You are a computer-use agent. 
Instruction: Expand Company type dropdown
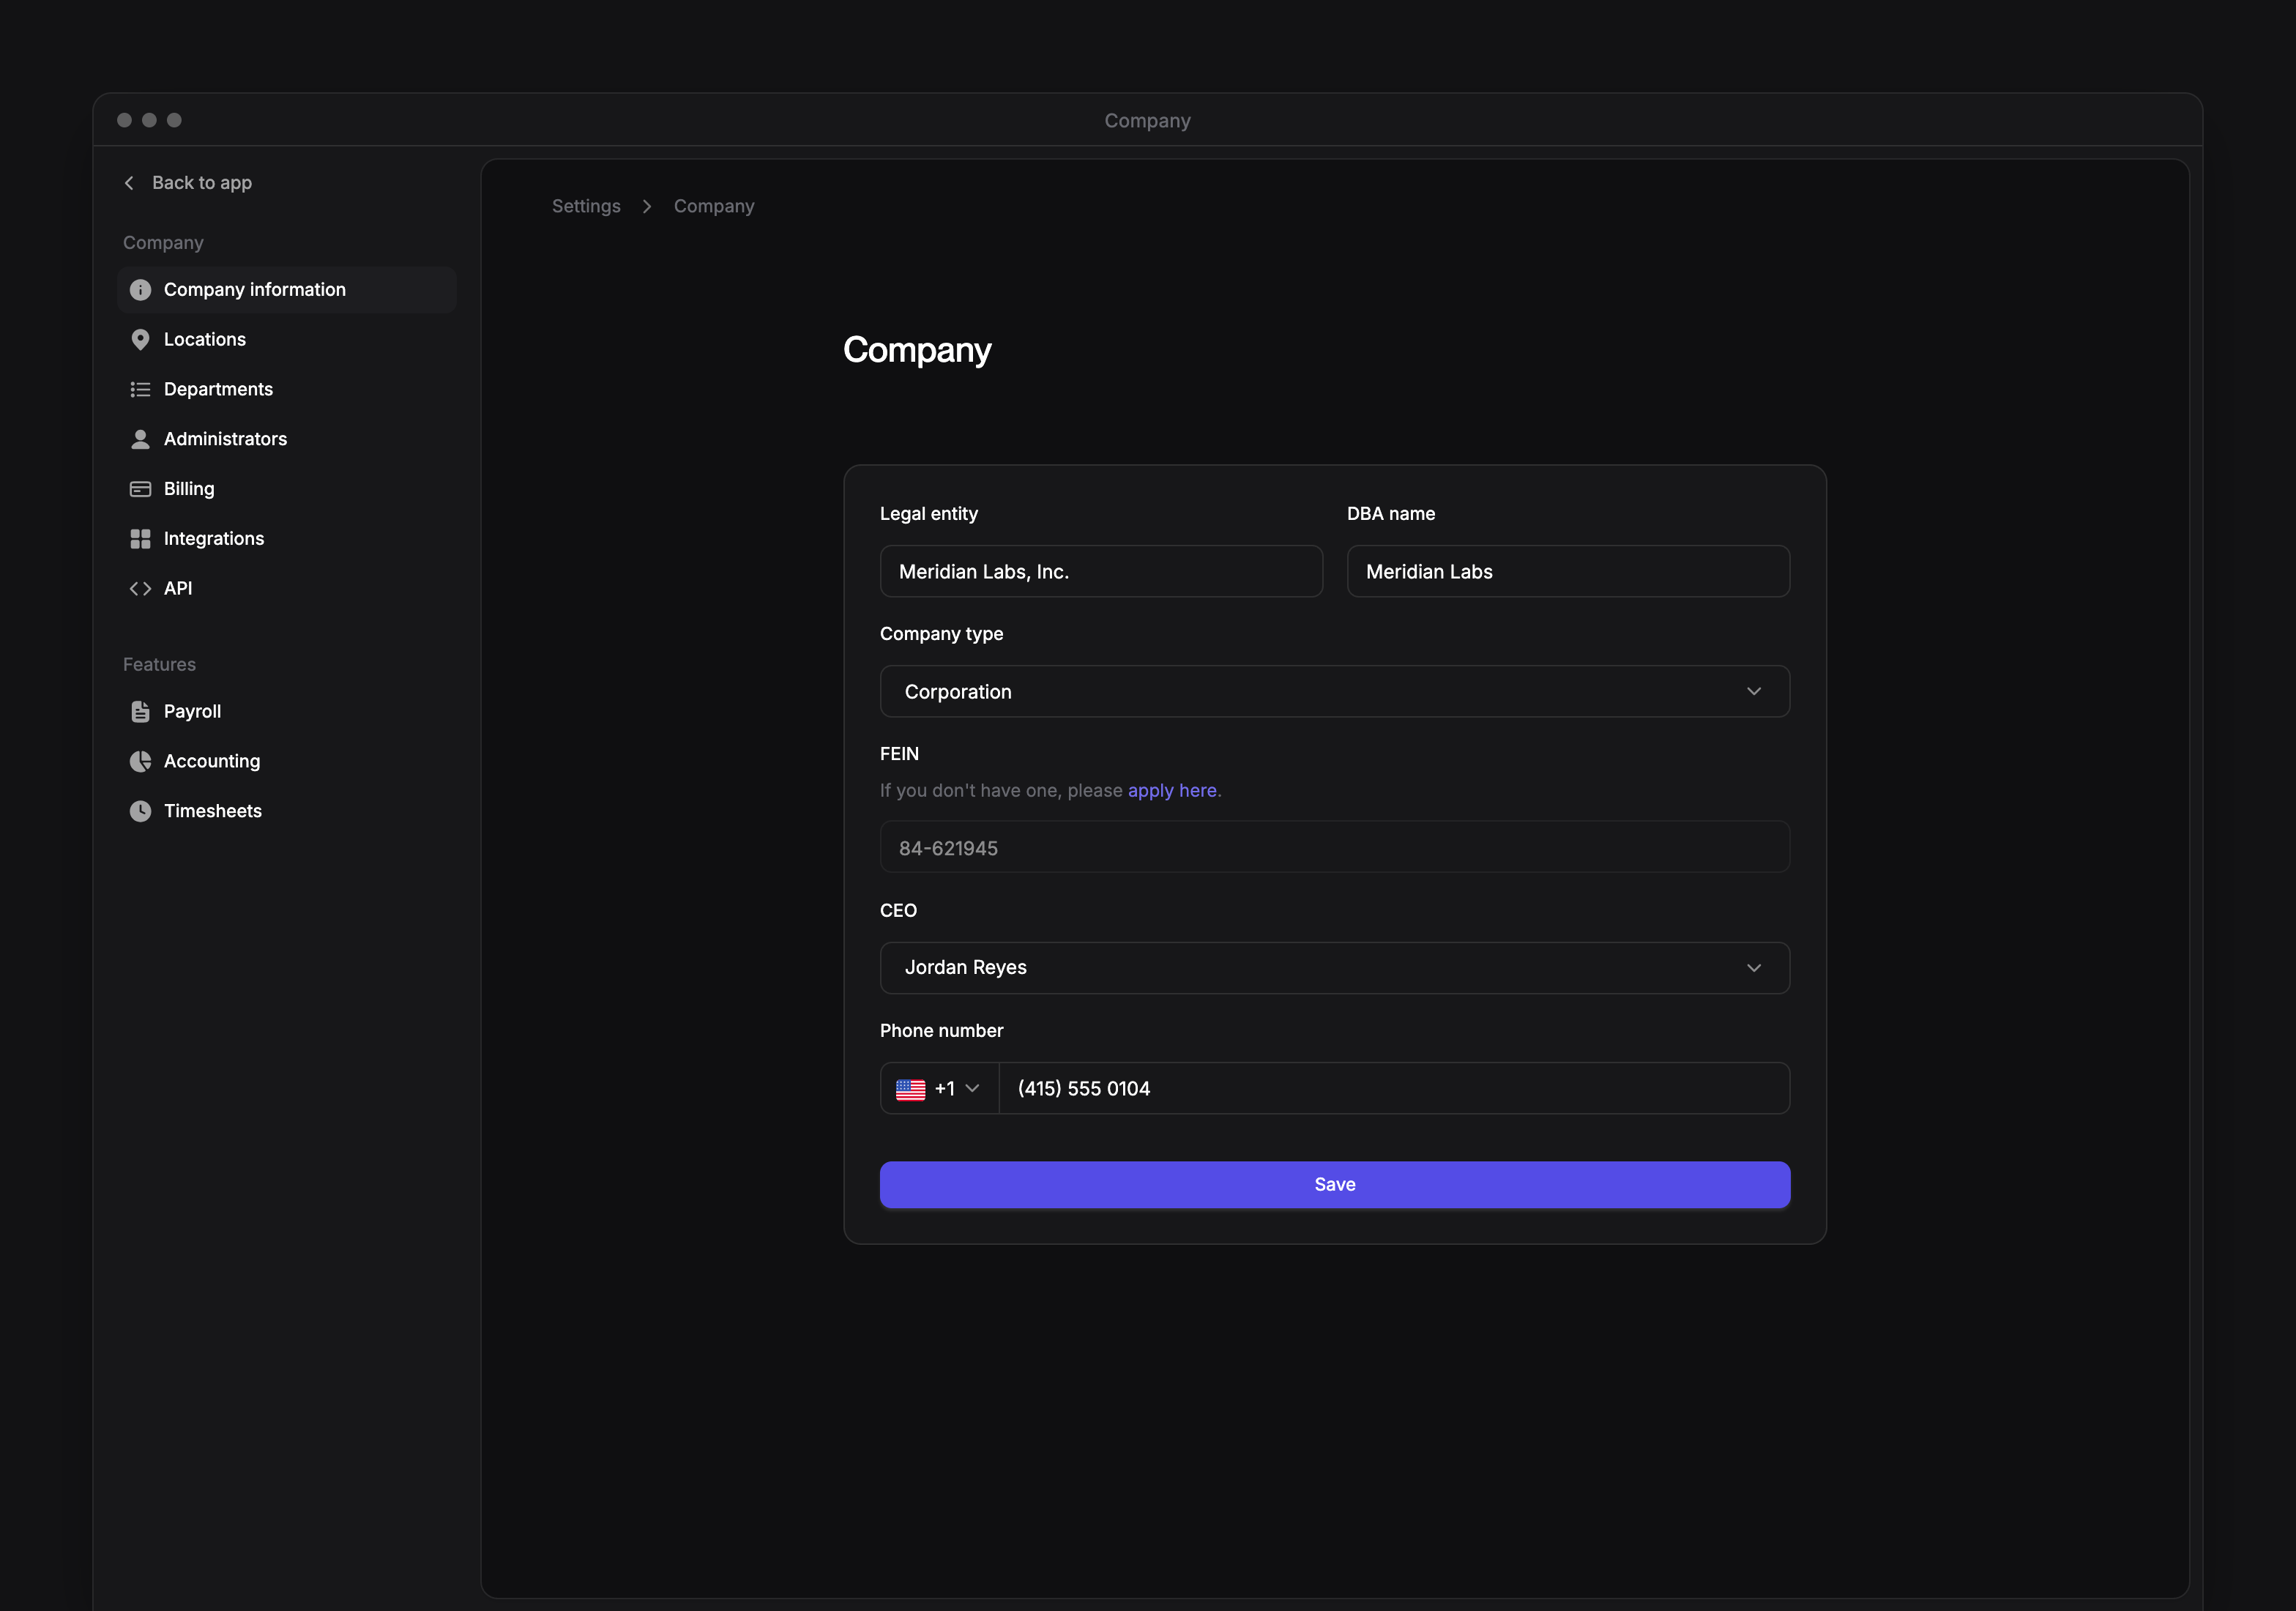[x=1335, y=692]
